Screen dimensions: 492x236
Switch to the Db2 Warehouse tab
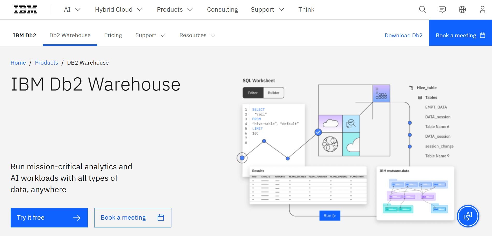click(70, 35)
